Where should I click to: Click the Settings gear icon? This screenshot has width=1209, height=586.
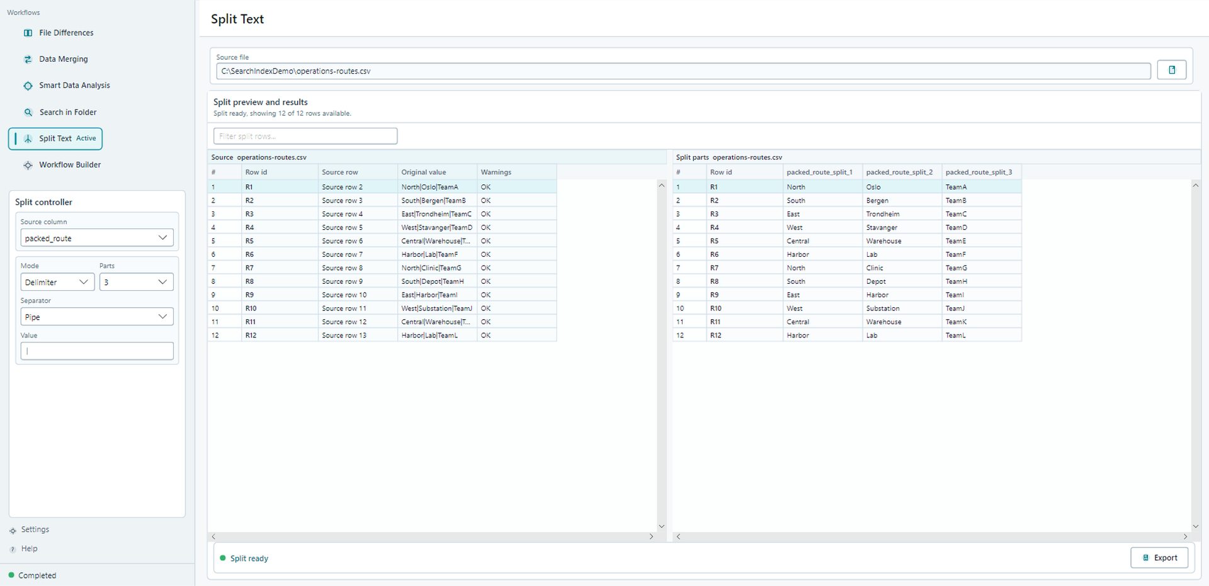[13, 531]
